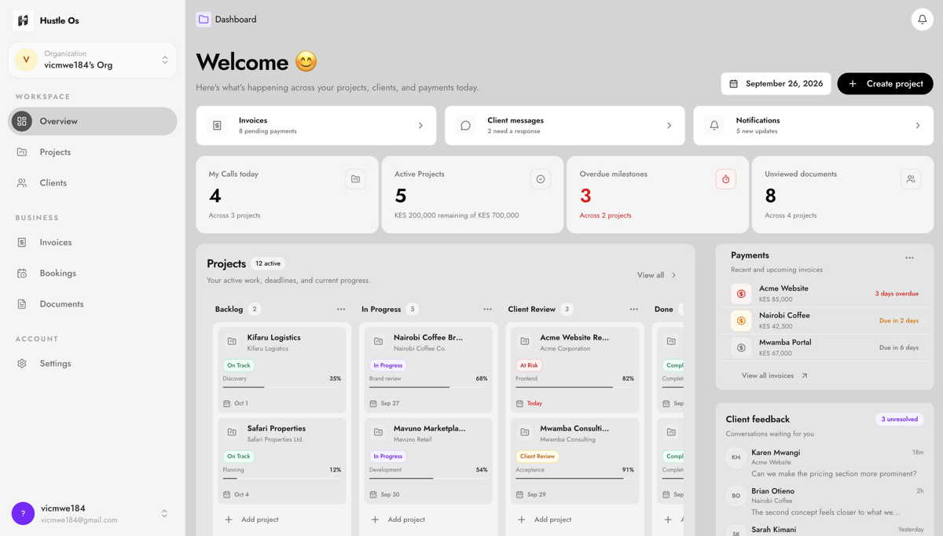The height and width of the screenshot is (536, 943).
Task: Click the Acme Website Frontend progress bar
Action: (574, 387)
